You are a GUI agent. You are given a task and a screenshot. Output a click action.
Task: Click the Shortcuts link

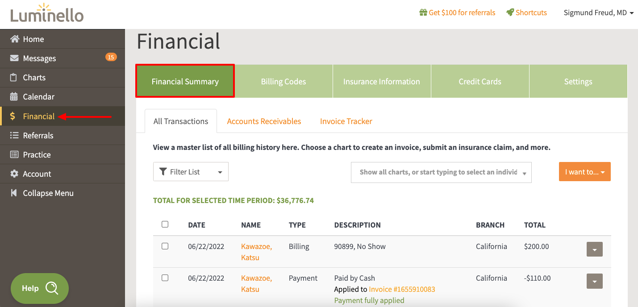coord(531,12)
